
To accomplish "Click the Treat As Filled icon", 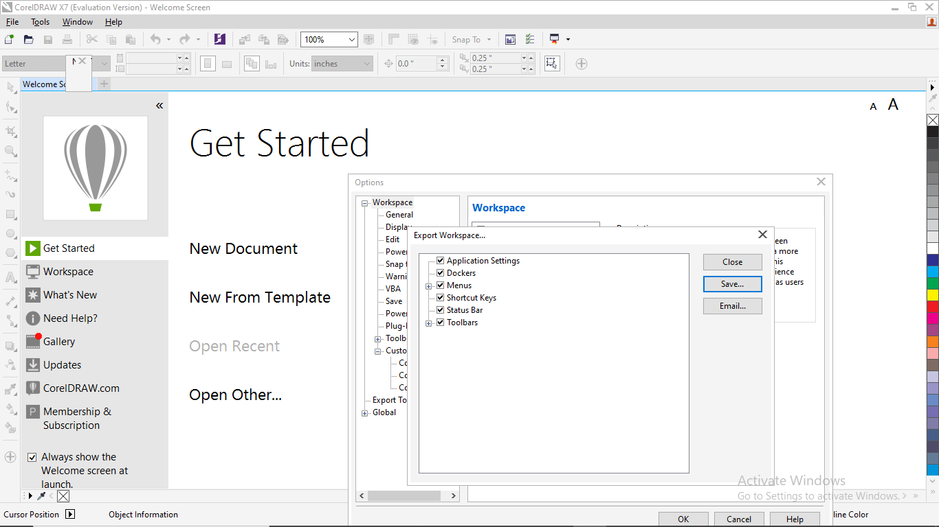I will (x=551, y=64).
